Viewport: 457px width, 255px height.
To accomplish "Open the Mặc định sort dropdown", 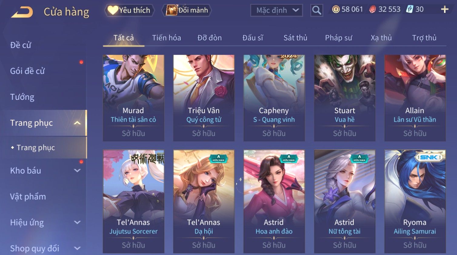I will (x=276, y=10).
